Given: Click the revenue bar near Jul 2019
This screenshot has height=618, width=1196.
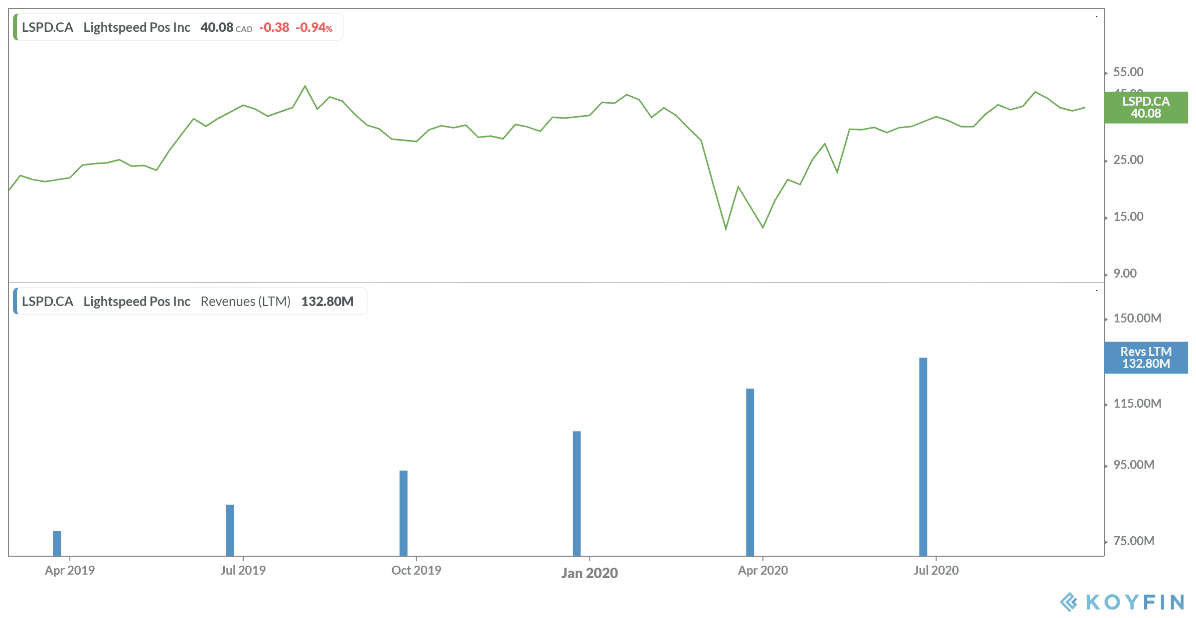Looking at the screenshot, I should click(x=230, y=530).
